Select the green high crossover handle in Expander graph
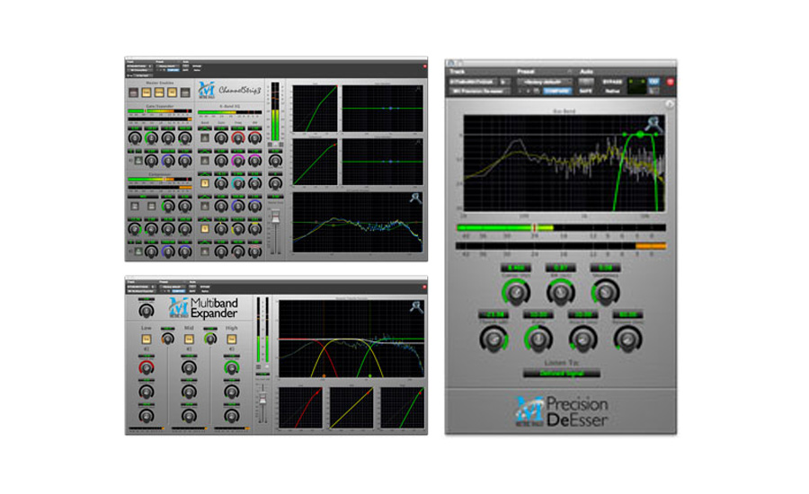The image size is (809, 494). tap(370, 376)
